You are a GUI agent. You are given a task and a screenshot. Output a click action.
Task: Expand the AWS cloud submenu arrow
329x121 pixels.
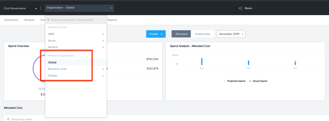point(103,34)
